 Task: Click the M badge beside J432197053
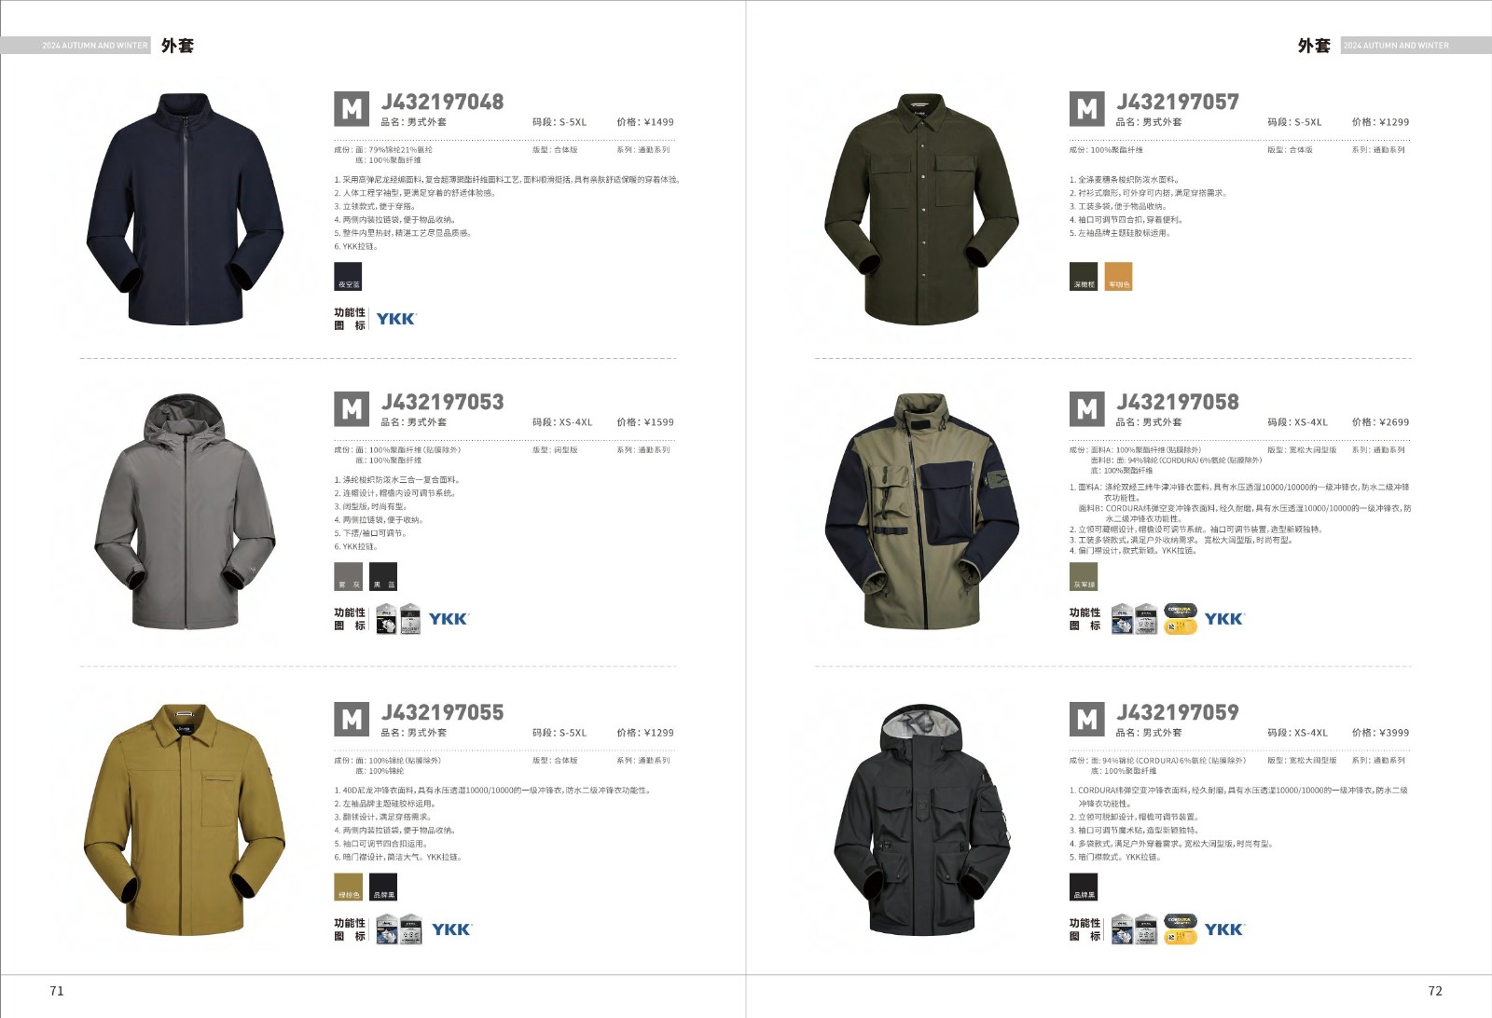[x=352, y=409]
